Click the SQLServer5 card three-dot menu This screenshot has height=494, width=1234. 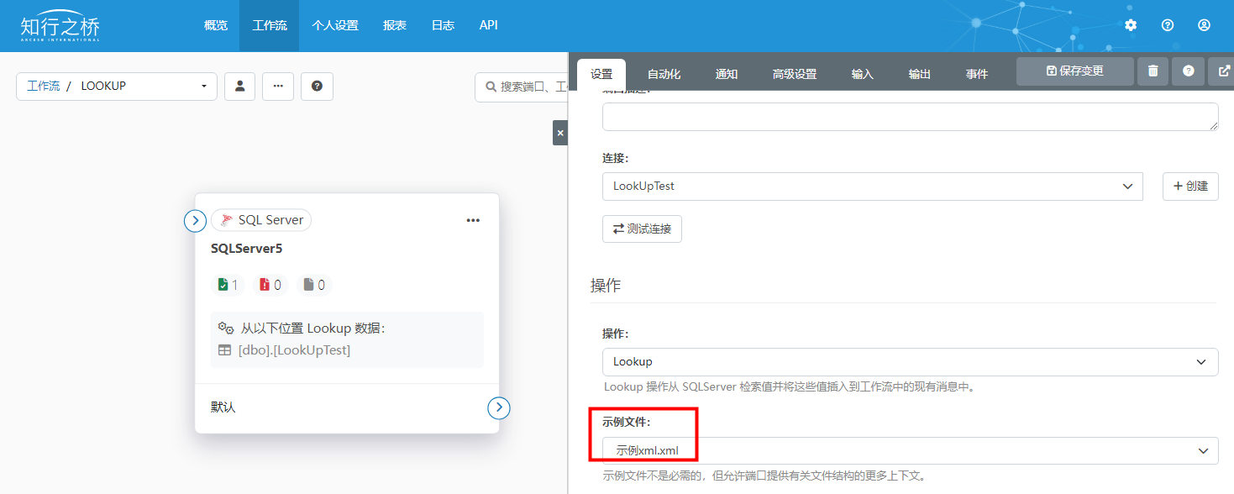coord(473,220)
